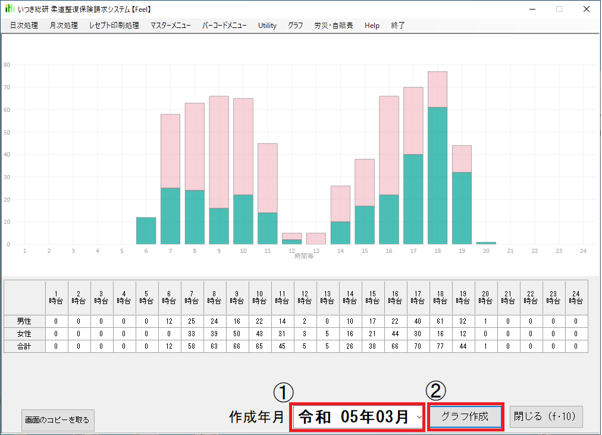Click the バーコードメニュー menu item

point(224,26)
